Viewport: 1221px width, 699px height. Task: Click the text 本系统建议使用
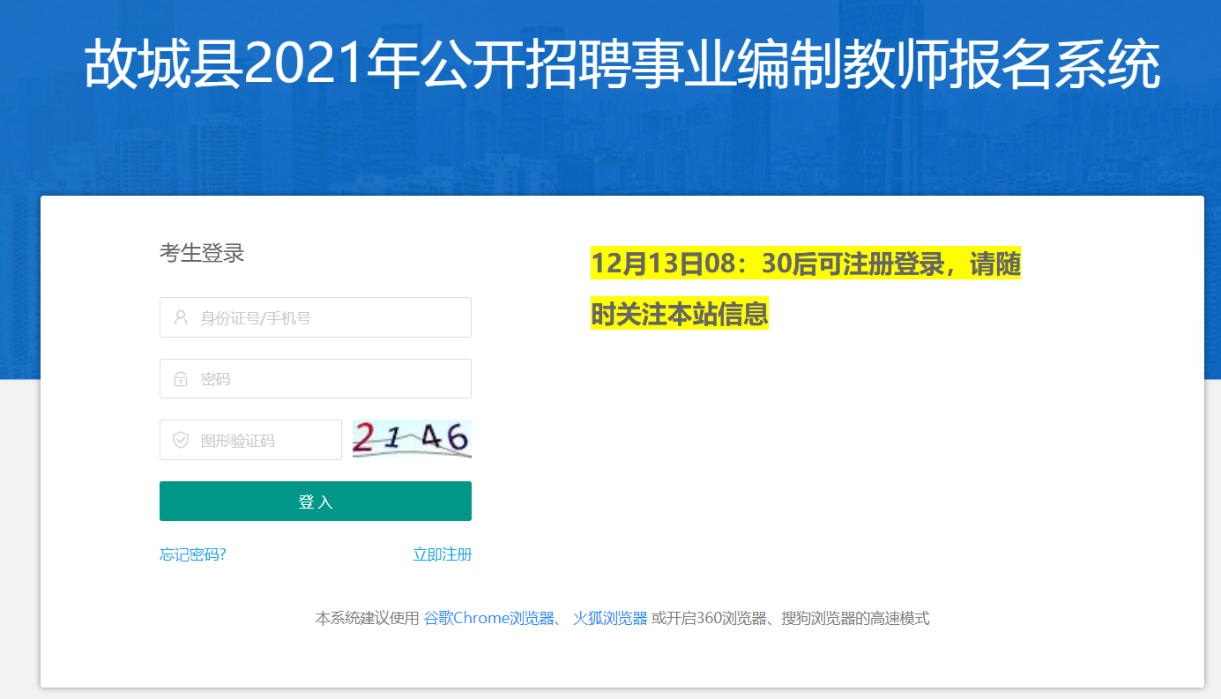click(368, 618)
